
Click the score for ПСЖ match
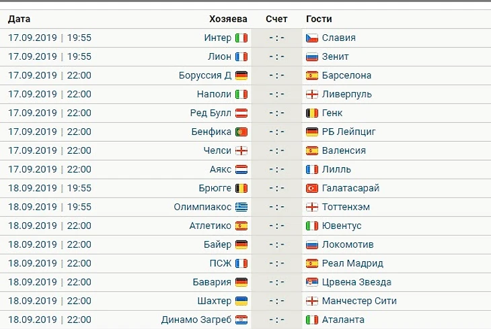click(276, 264)
